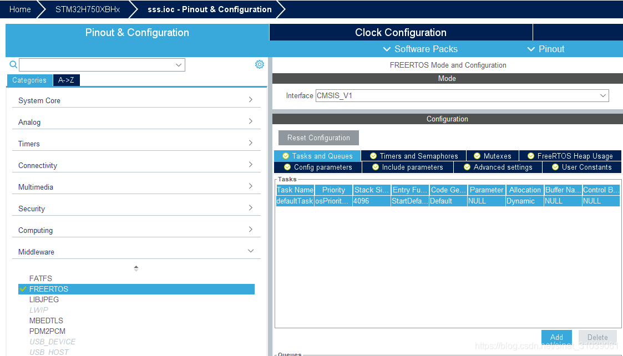Expand the Connectivity category
This screenshot has height=356, width=623.
click(x=136, y=165)
